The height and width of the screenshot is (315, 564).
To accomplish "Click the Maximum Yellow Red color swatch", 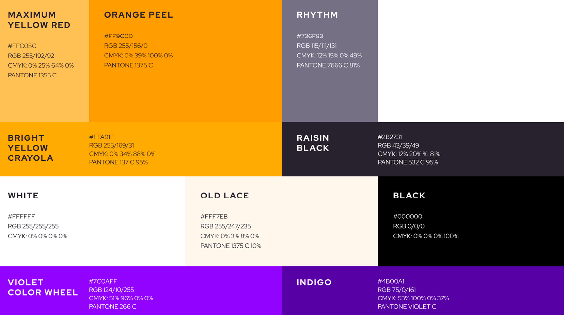I will [x=44, y=99].
